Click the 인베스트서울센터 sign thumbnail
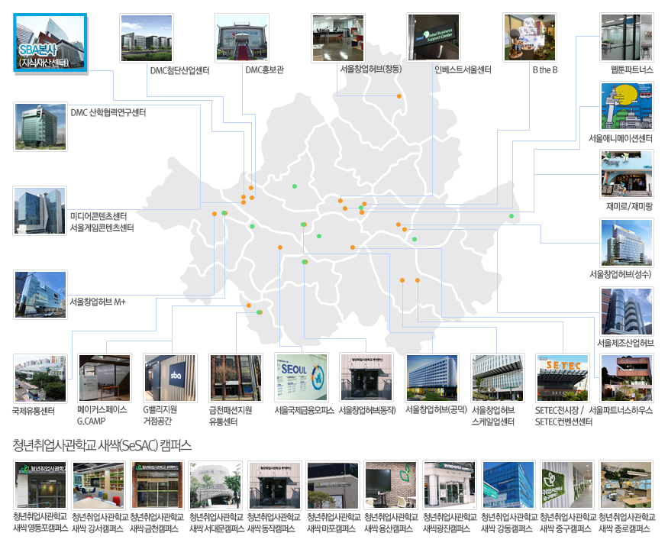 pyautogui.click(x=434, y=38)
